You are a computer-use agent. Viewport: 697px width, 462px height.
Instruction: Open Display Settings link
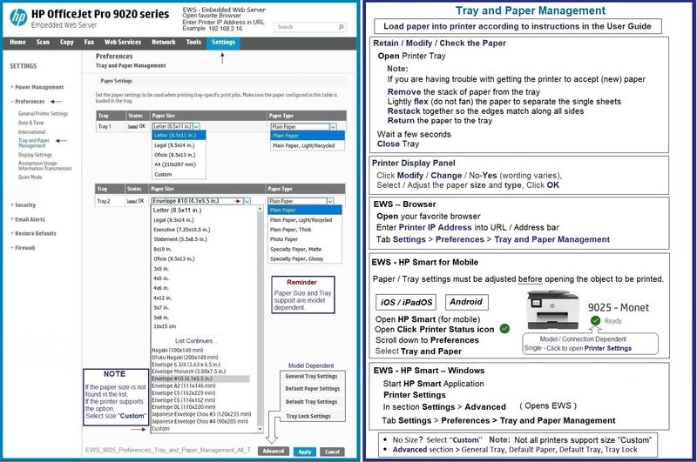click(35, 155)
